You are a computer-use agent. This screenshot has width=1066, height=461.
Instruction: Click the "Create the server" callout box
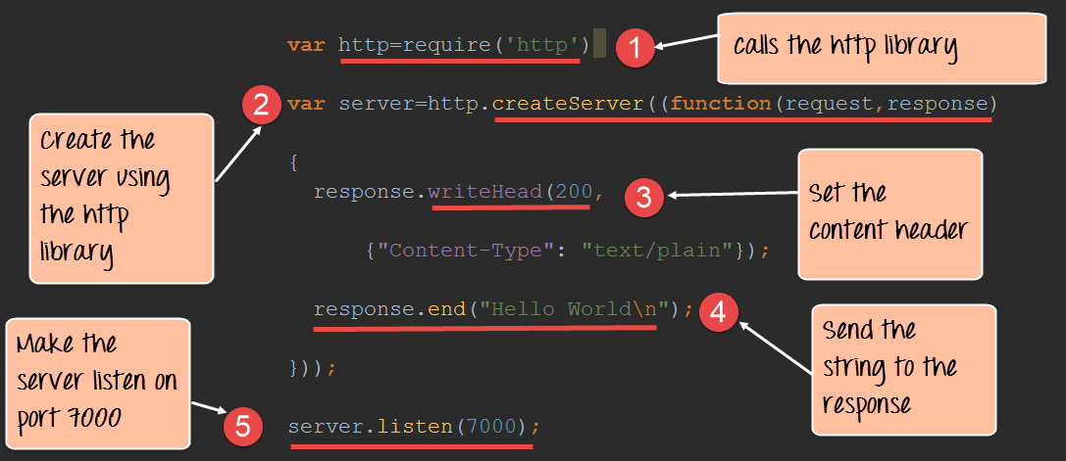[121, 198]
